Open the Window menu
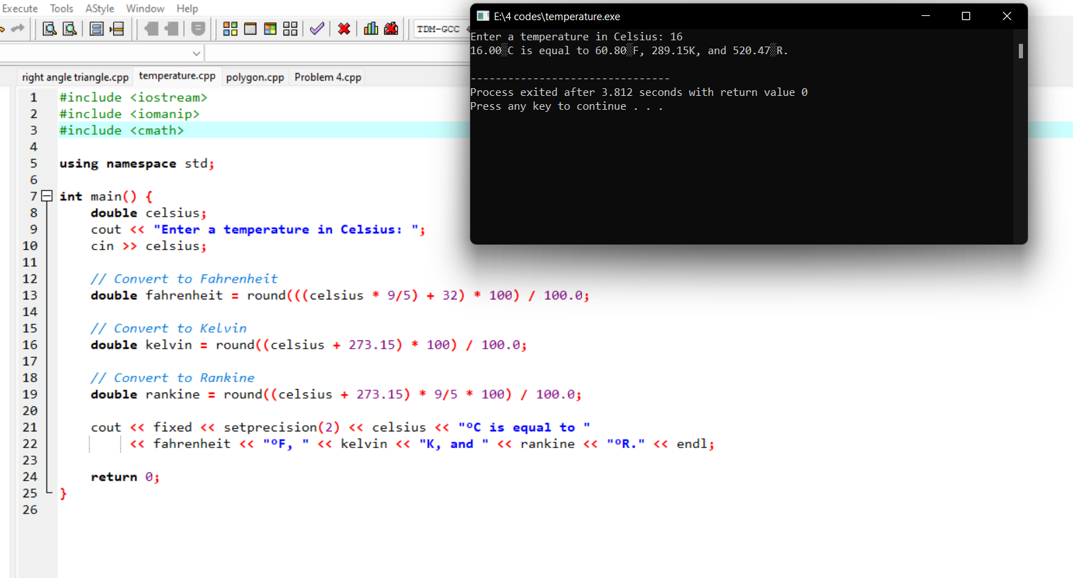 pyautogui.click(x=145, y=8)
